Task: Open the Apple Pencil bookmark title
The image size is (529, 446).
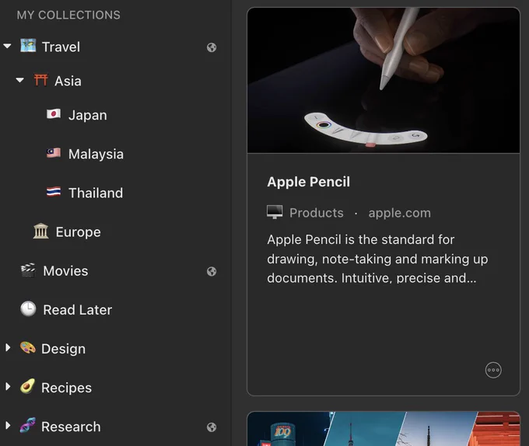Action: click(308, 182)
